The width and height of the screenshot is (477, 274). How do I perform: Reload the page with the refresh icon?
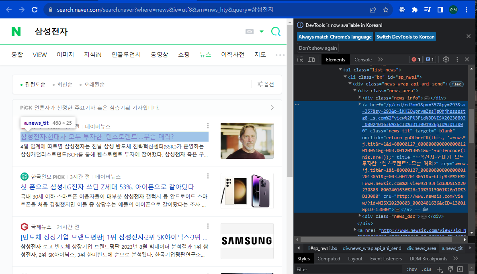[x=35, y=10]
